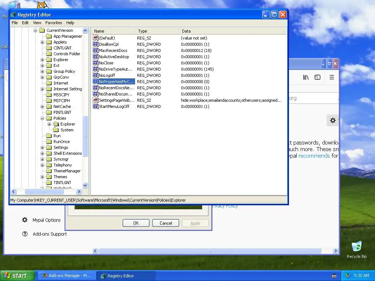
Task: Click the MaxRecentDocs DWORD value icon
Action: tap(96, 50)
